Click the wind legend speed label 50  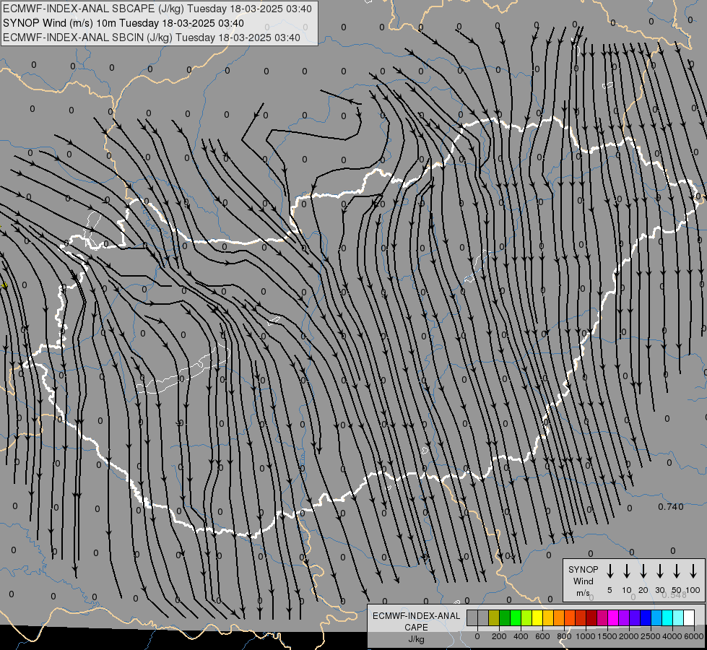pos(677,590)
